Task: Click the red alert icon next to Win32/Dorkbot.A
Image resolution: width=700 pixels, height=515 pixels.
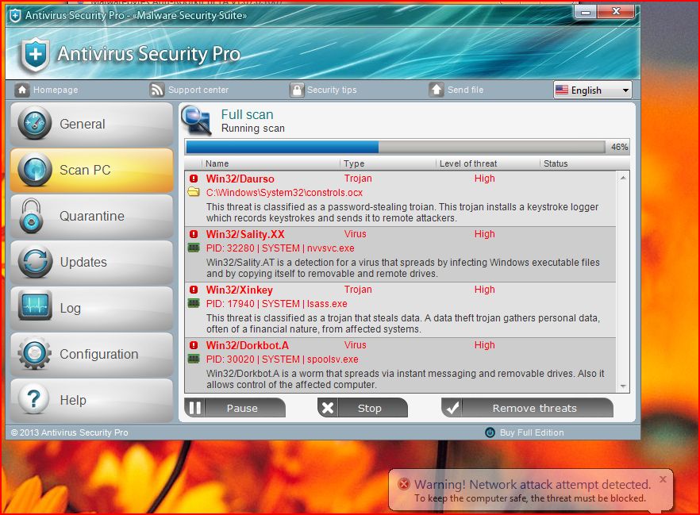Action: point(194,345)
